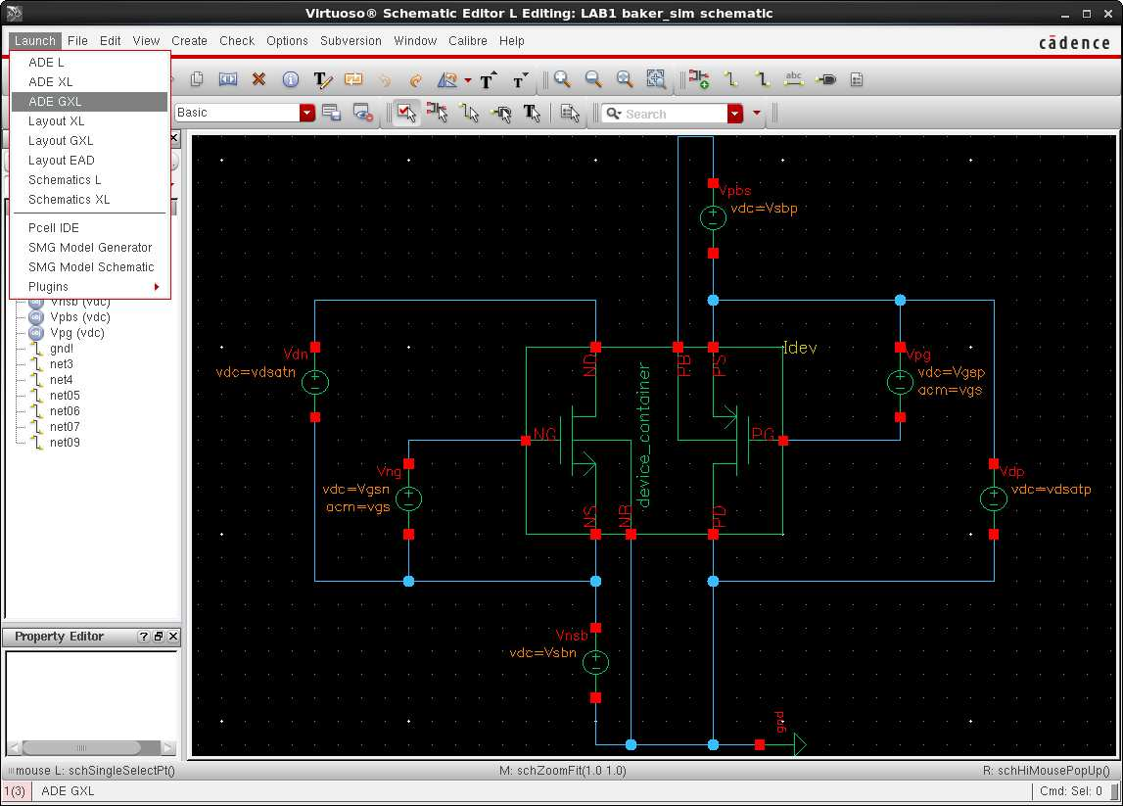Screen dimensions: 1123x806
Task: Launch SMG Model Schematic
Action: coord(89,266)
